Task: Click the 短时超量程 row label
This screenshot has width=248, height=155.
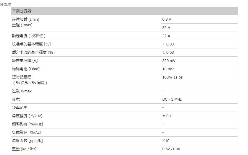Action: click(21, 77)
